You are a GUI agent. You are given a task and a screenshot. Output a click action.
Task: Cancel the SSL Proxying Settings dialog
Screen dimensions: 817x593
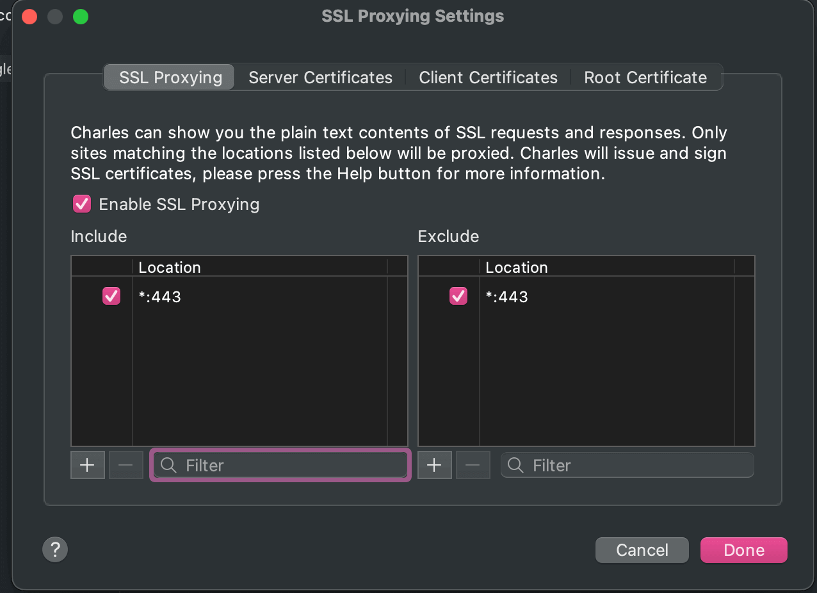click(x=642, y=550)
